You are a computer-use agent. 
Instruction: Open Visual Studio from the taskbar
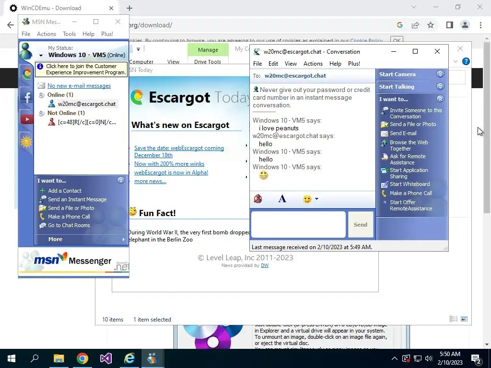point(106,358)
